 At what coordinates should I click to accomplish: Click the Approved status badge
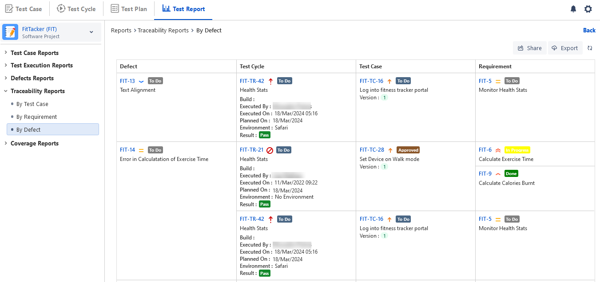click(408, 150)
